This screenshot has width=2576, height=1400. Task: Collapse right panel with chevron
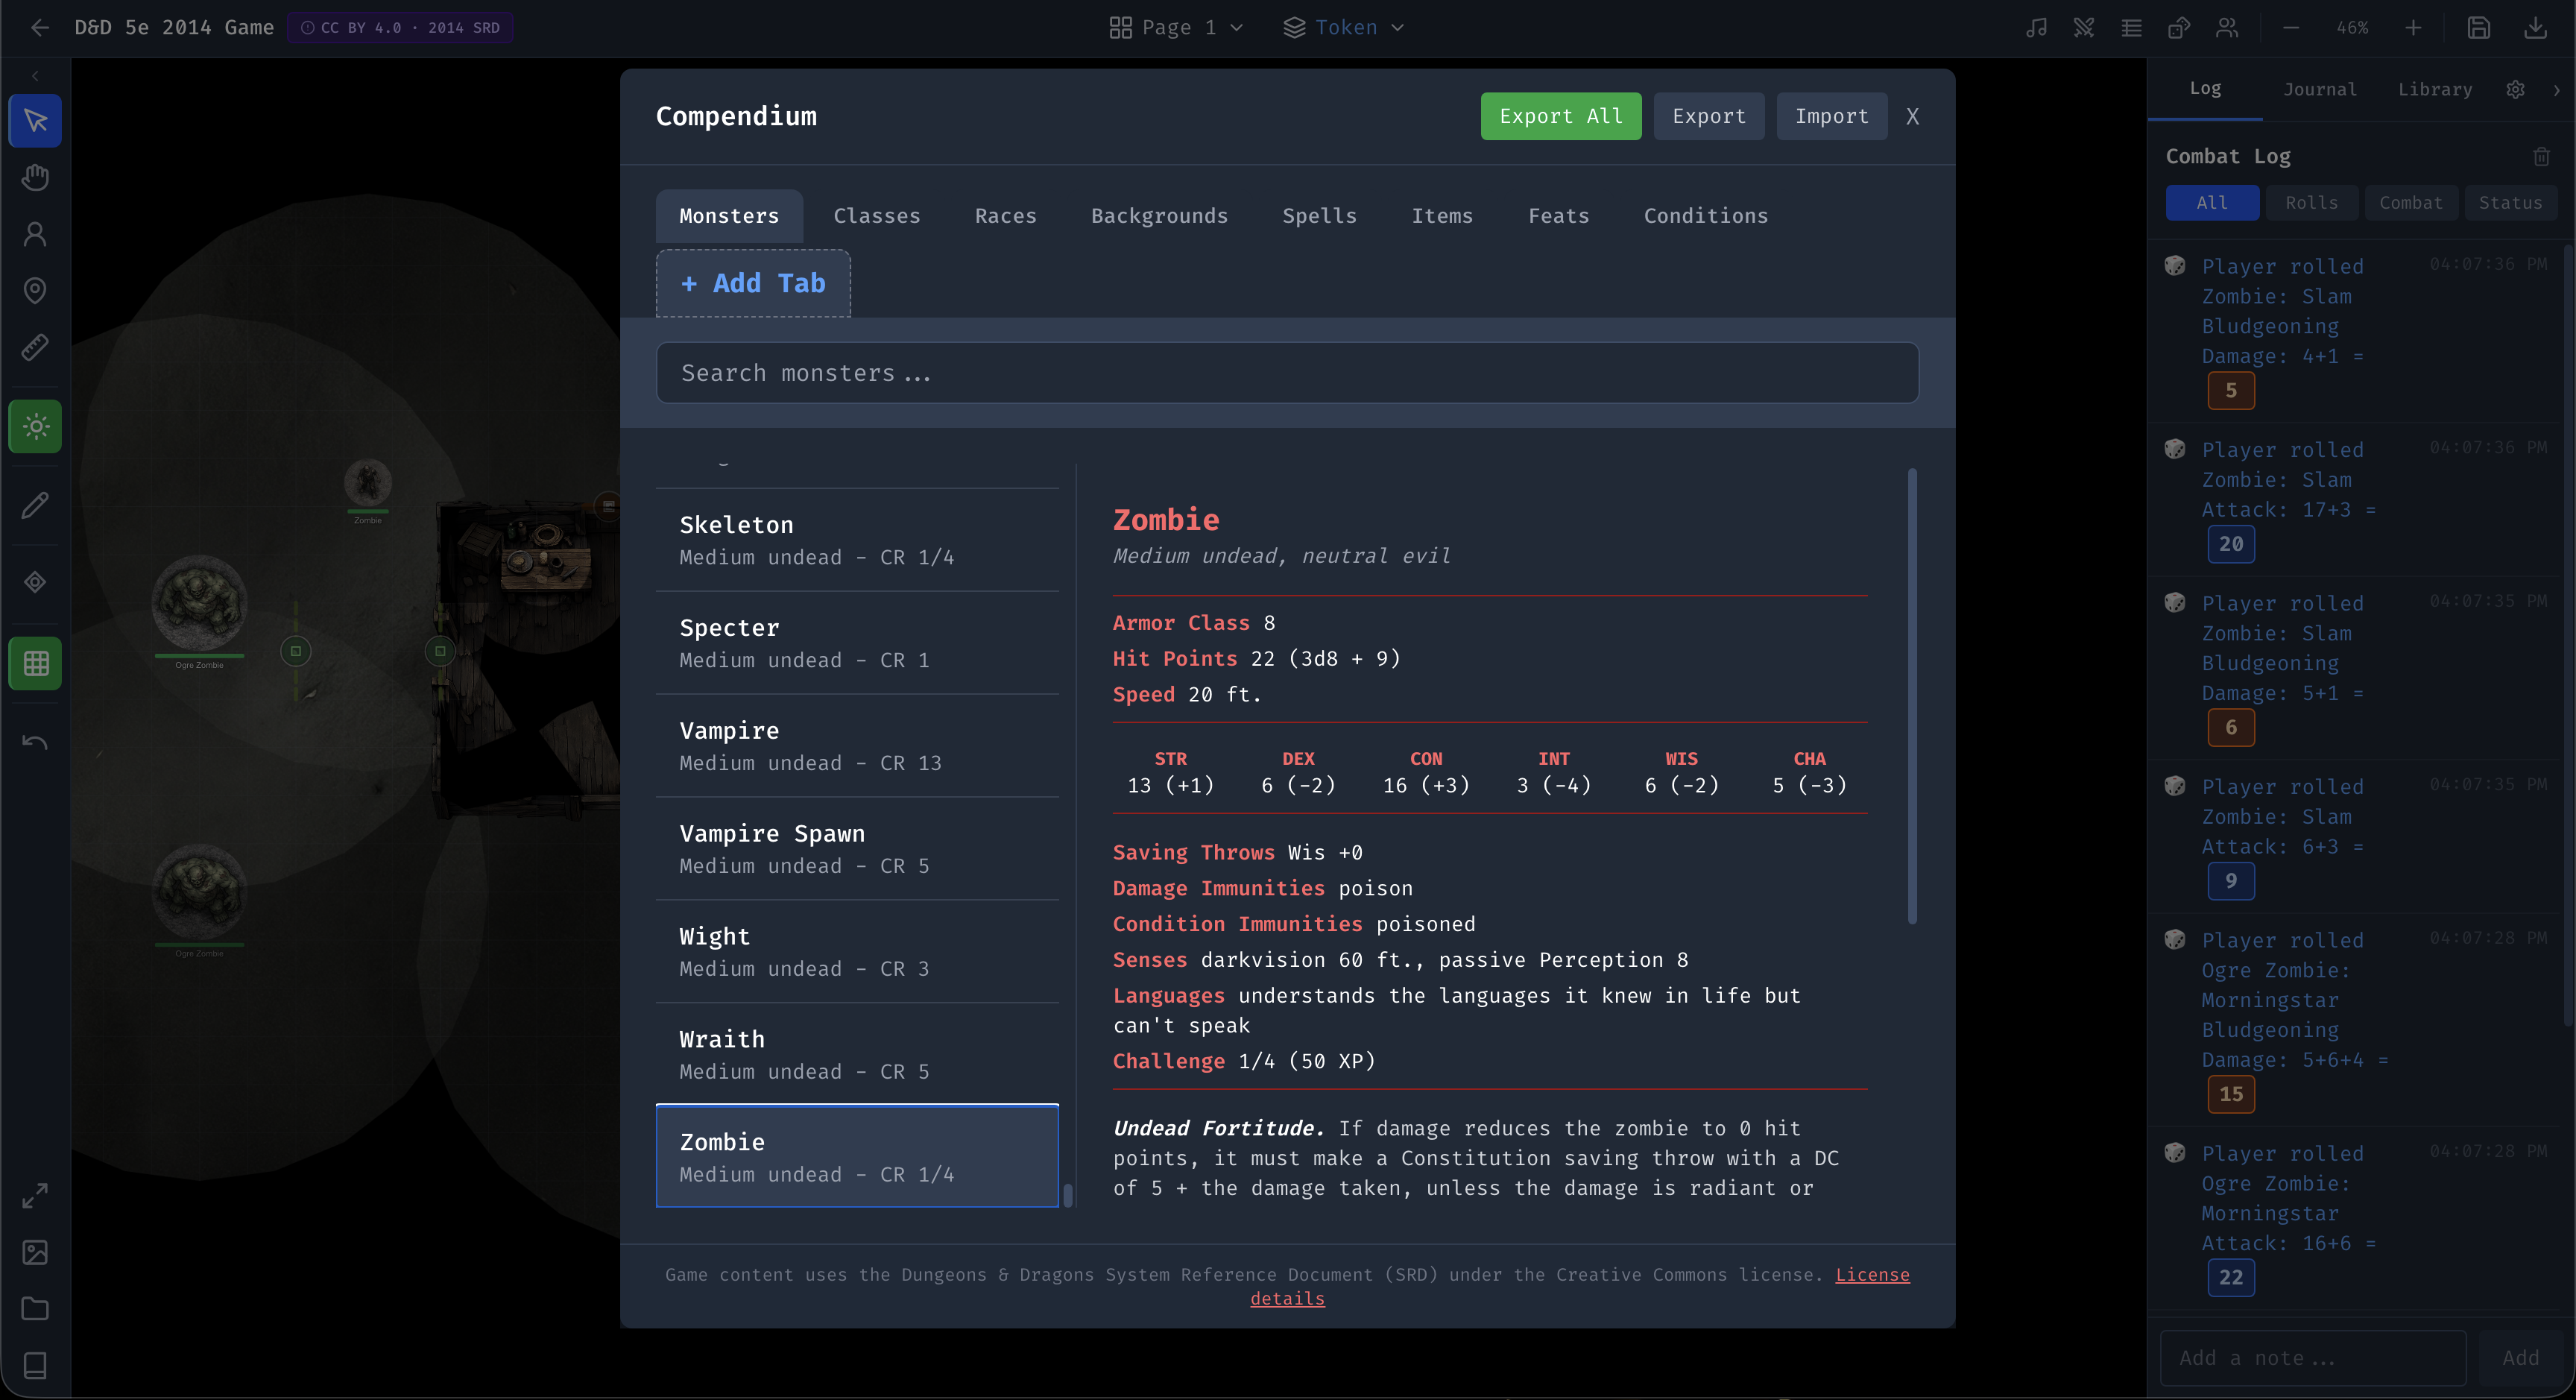pyautogui.click(x=2556, y=90)
